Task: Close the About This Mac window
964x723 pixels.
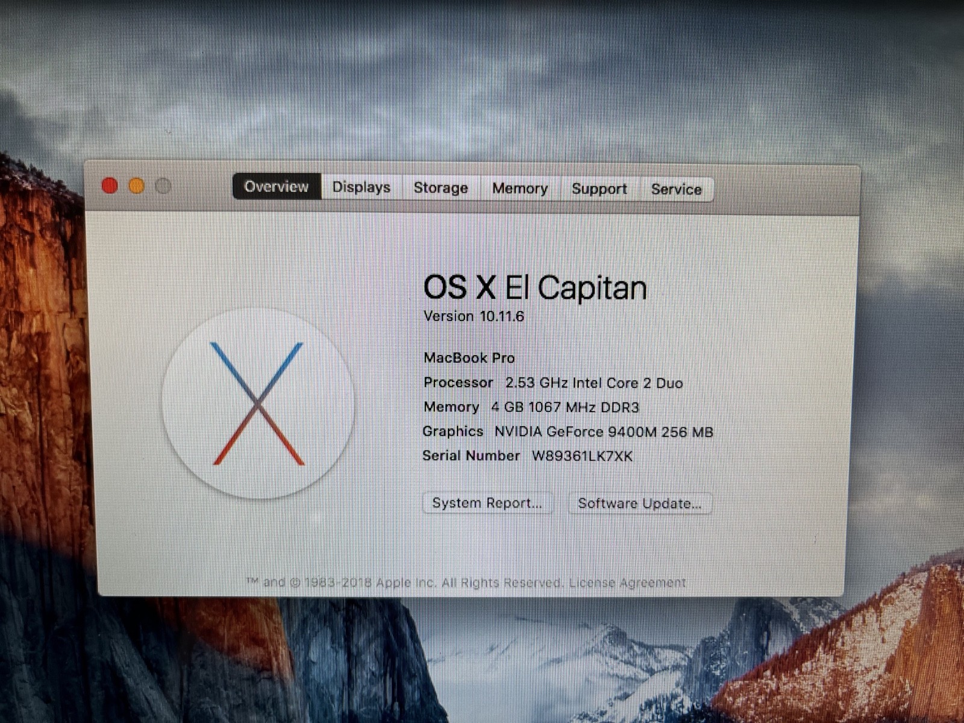Action: point(110,186)
